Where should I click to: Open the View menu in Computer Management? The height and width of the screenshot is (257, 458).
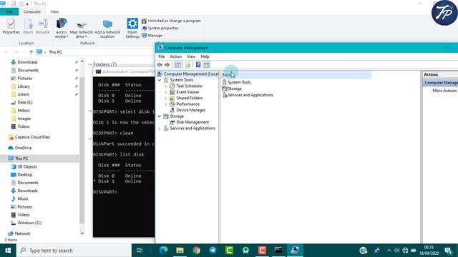click(x=191, y=56)
